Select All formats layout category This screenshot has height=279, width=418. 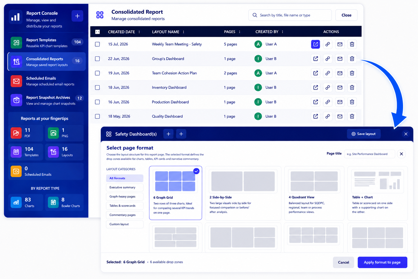tap(125, 178)
